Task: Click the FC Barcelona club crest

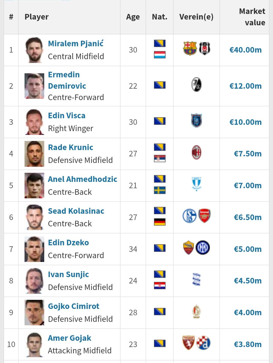Action: (x=190, y=48)
